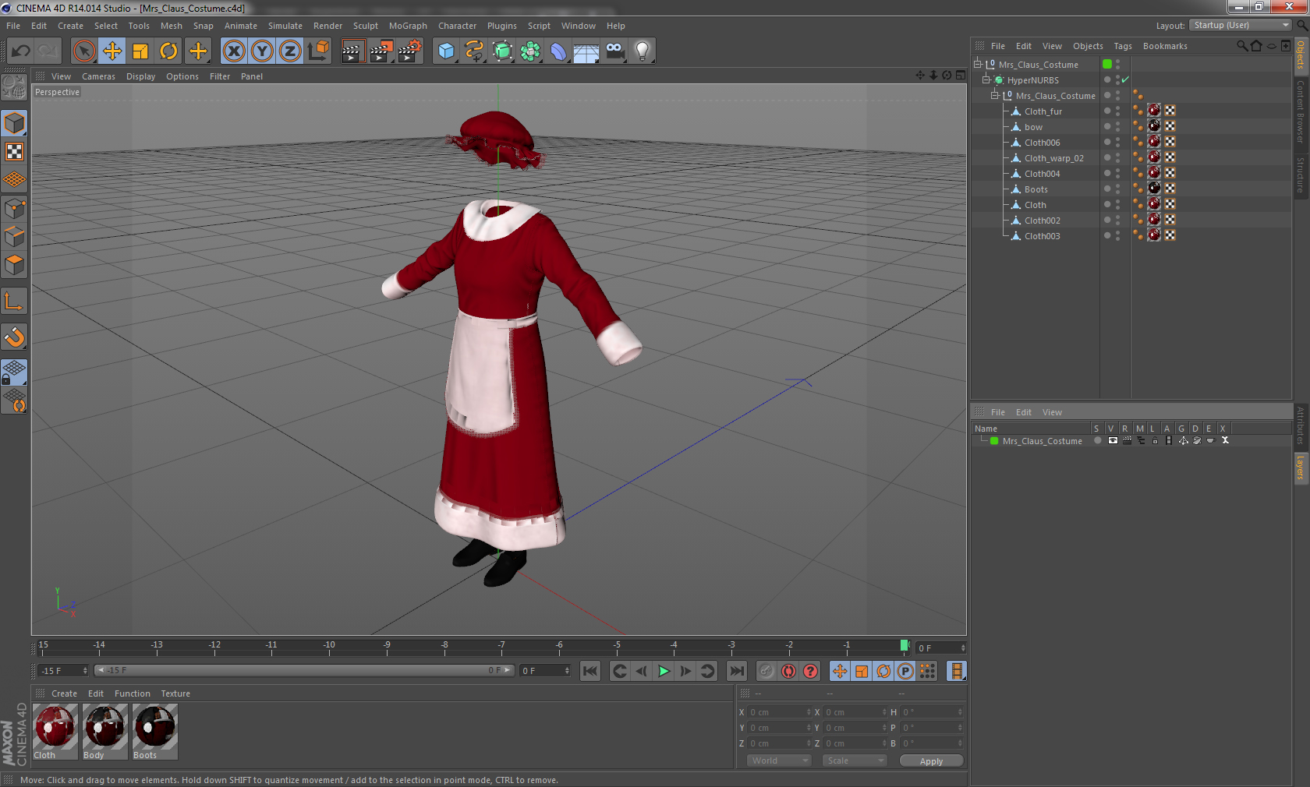Select the Live Selection tool
Image resolution: width=1310 pixels, height=787 pixels.
83,51
